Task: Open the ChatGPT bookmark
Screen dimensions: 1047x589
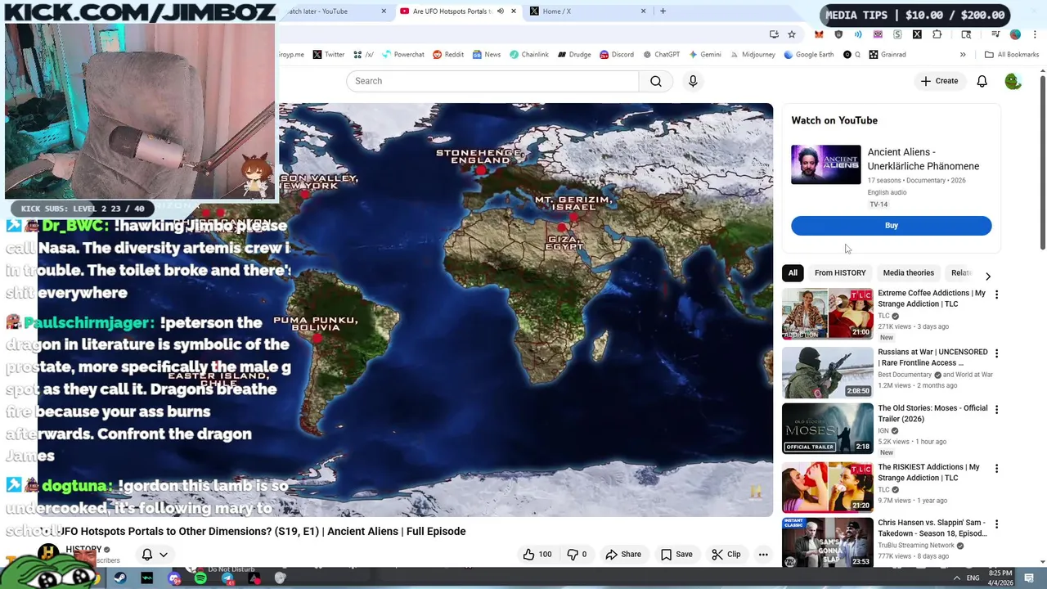Action: [661, 55]
